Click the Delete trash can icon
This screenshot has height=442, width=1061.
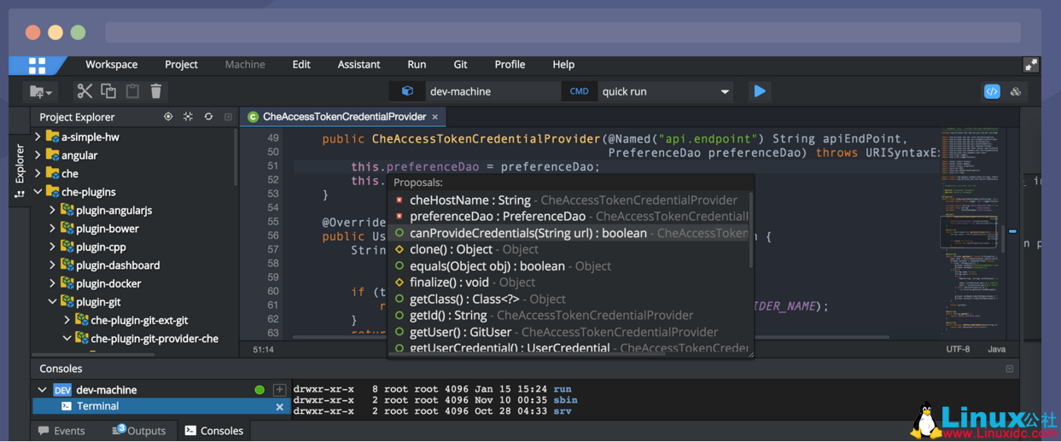coord(156,91)
